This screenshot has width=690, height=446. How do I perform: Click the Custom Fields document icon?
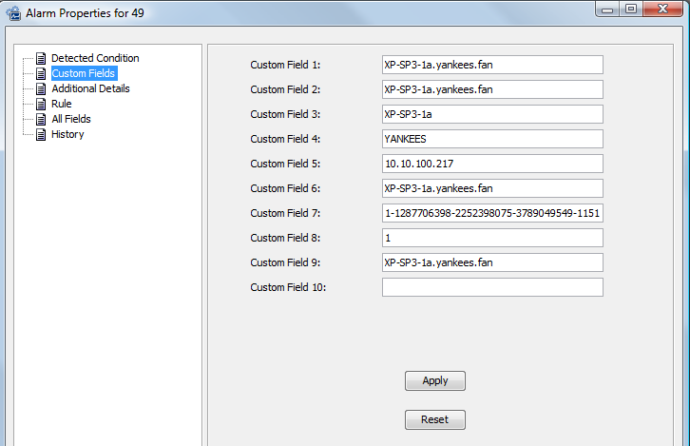(41, 73)
